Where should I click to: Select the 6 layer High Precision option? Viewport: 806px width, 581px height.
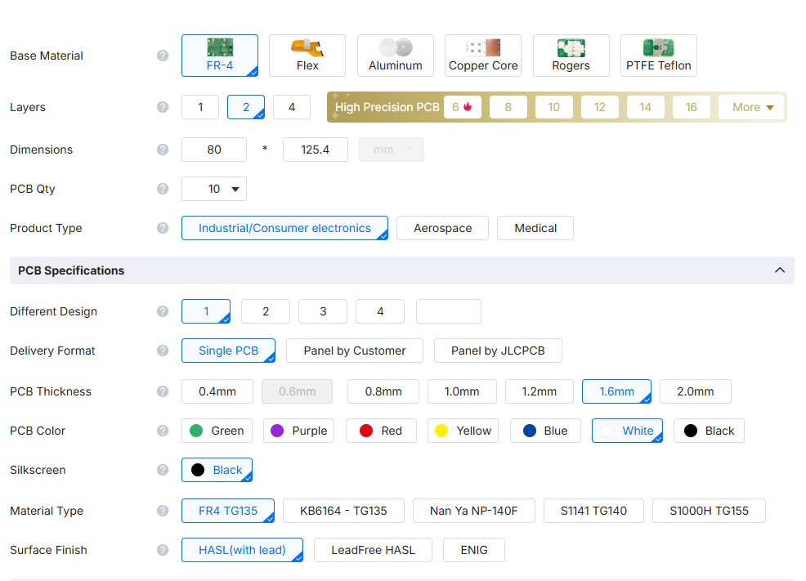click(462, 107)
